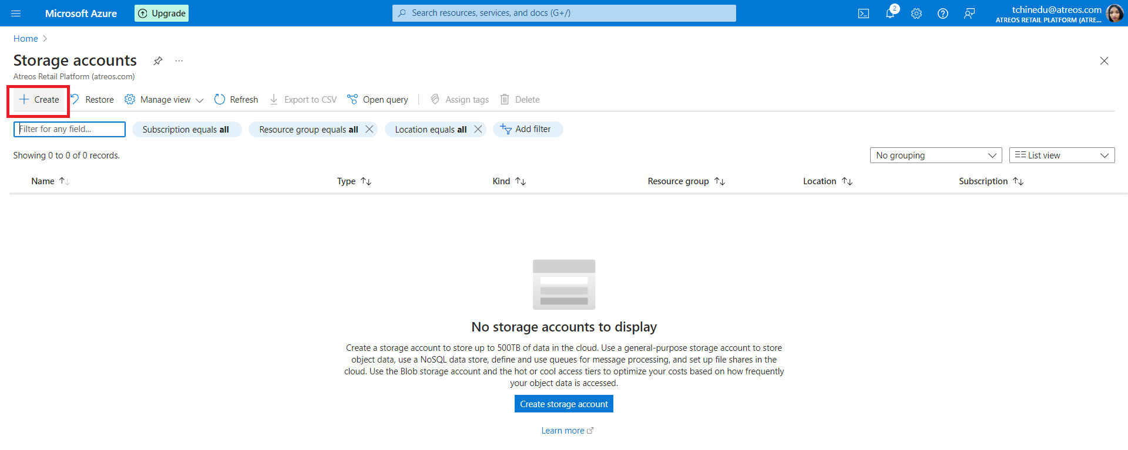Open the Subscription equals all filter
The image size is (1128, 450).
point(186,130)
